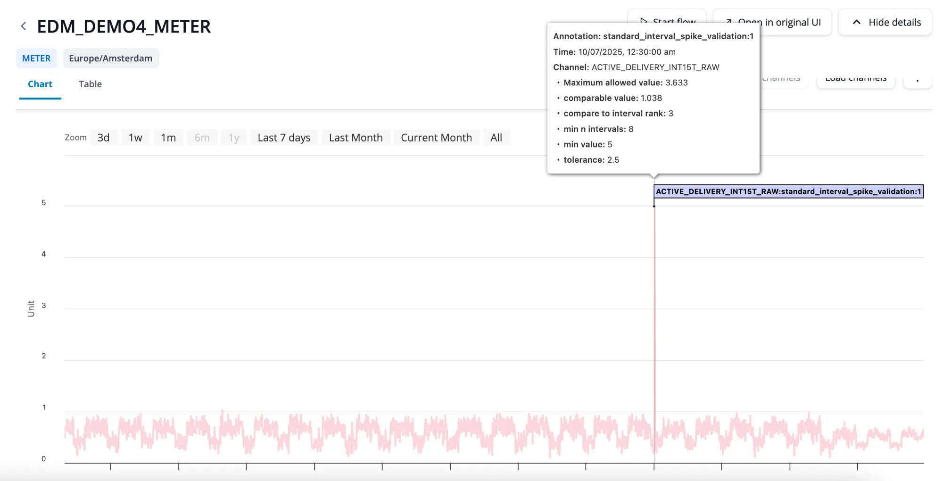Select the 6m zoom option
Viewport: 943px width, 481px height.
[202, 138]
